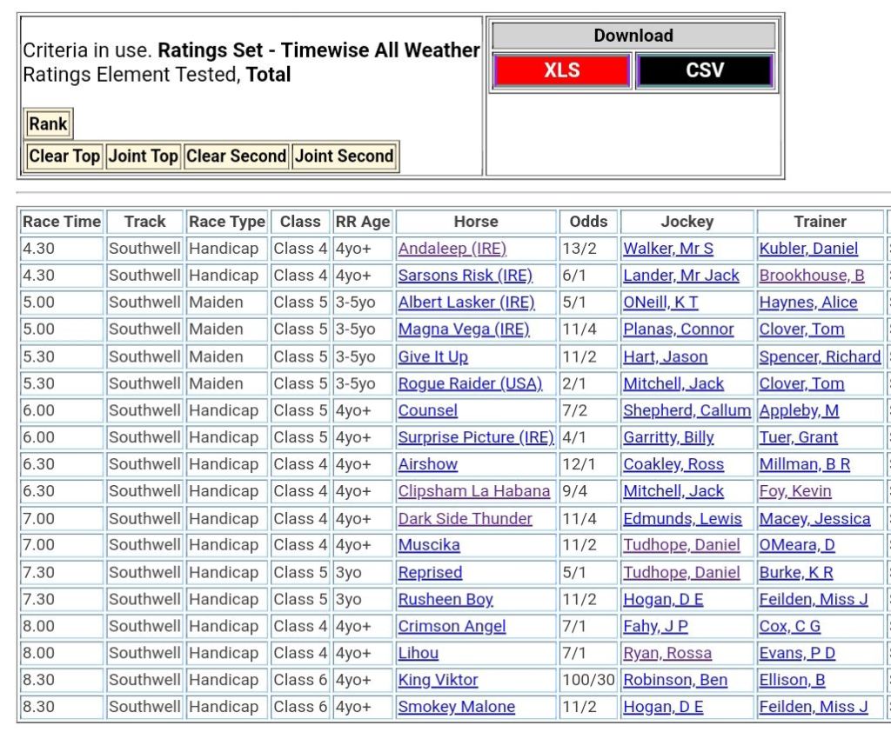Select the Clear Top filter button

point(65,156)
